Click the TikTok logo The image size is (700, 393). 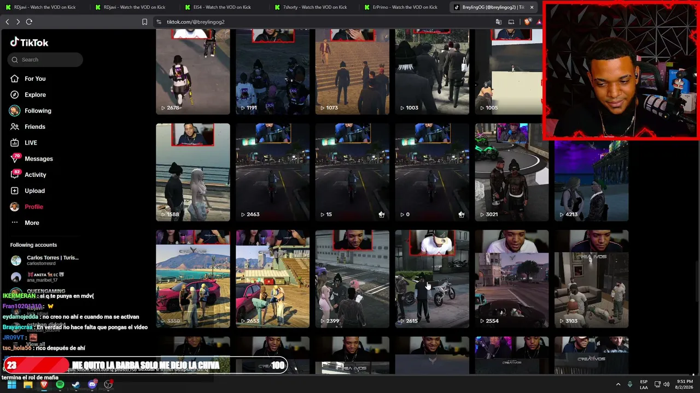29,43
